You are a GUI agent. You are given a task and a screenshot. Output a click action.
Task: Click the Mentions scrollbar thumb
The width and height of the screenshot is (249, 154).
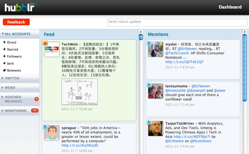245,68
